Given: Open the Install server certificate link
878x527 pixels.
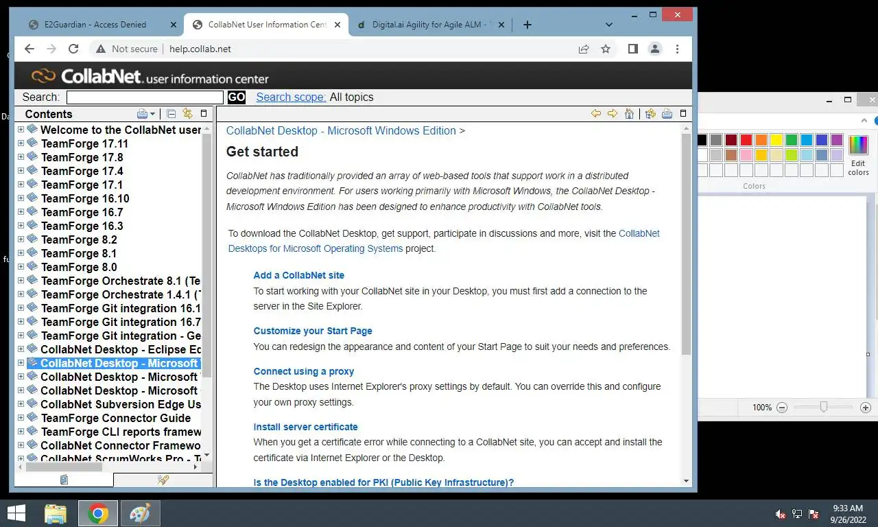Looking at the screenshot, I should click(306, 427).
